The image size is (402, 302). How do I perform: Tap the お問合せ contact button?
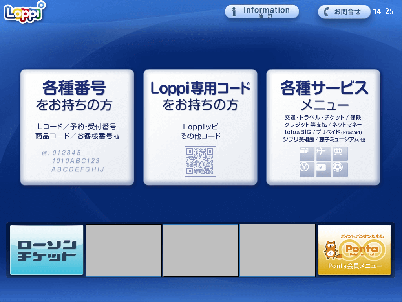(344, 12)
